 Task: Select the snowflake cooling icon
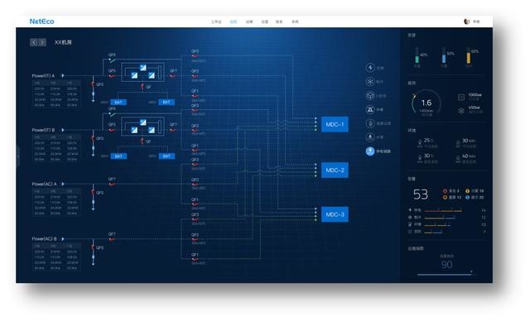click(x=370, y=82)
